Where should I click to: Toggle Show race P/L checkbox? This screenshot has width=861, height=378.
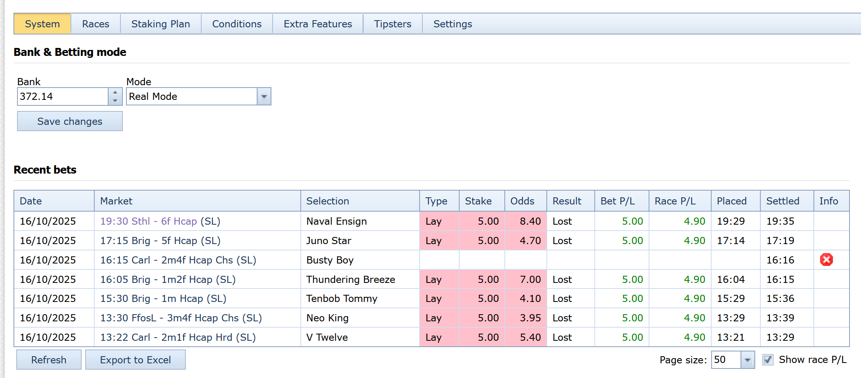pos(767,360)
